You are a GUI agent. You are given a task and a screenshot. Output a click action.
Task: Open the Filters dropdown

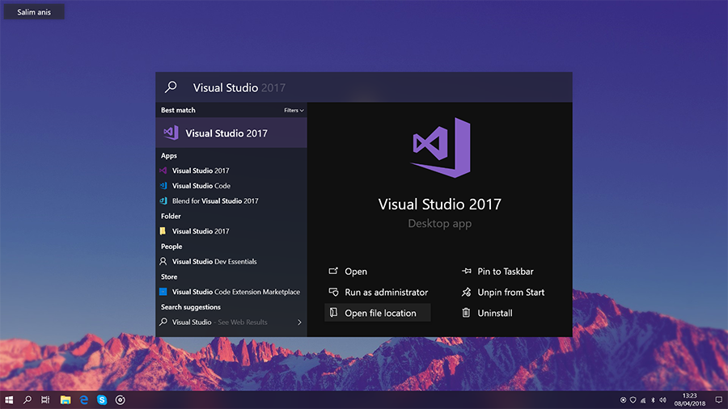[294, 111]
